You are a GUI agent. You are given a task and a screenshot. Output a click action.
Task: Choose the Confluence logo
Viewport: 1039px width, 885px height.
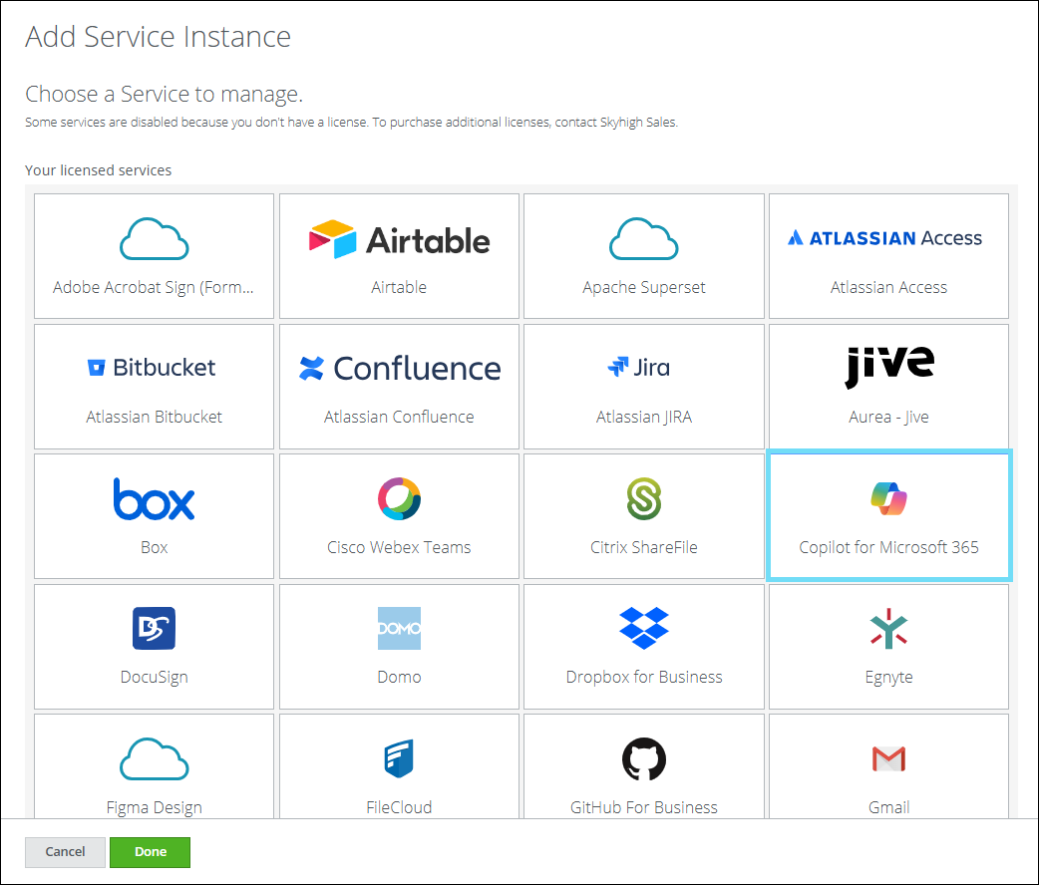400,369
